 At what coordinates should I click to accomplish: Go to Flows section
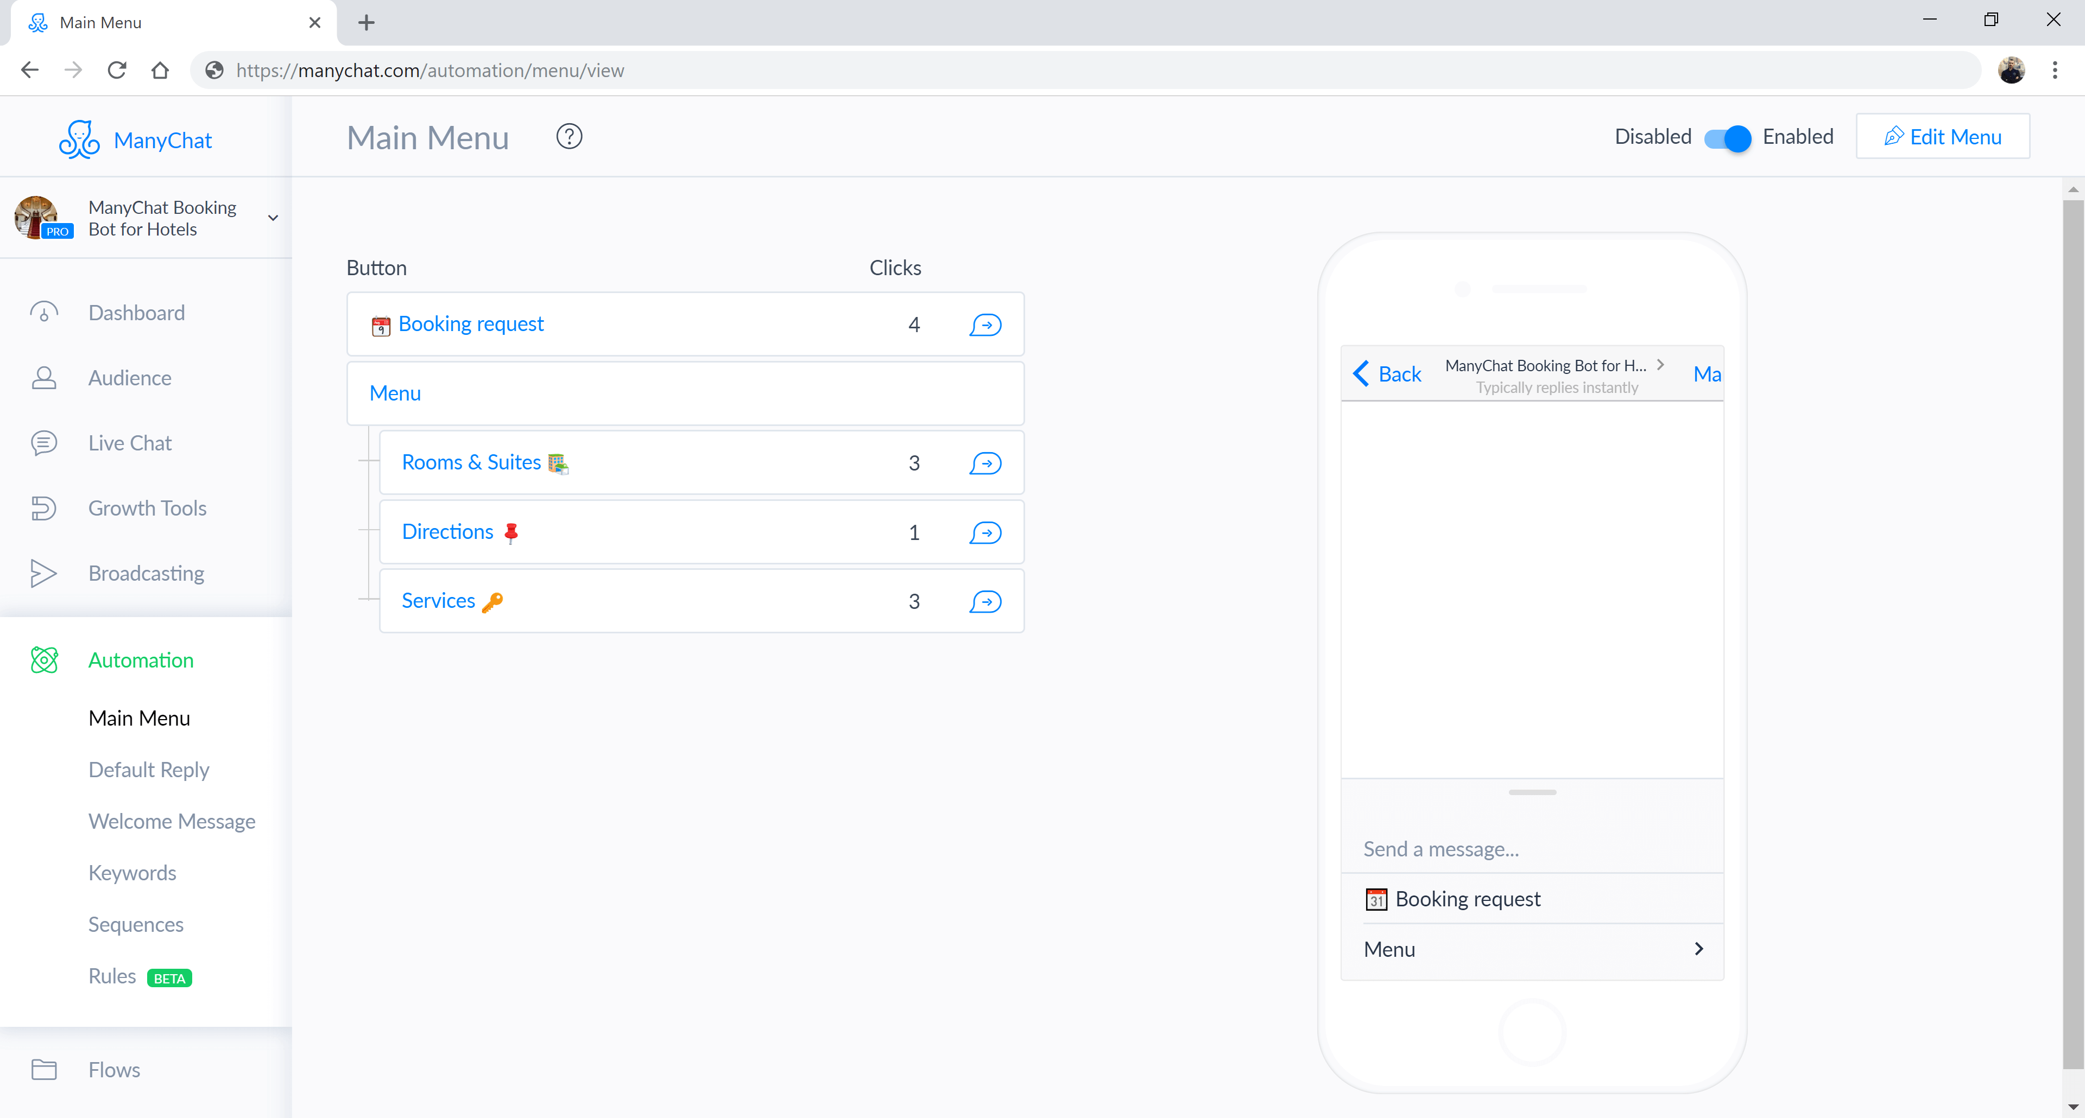(114, 1070)
